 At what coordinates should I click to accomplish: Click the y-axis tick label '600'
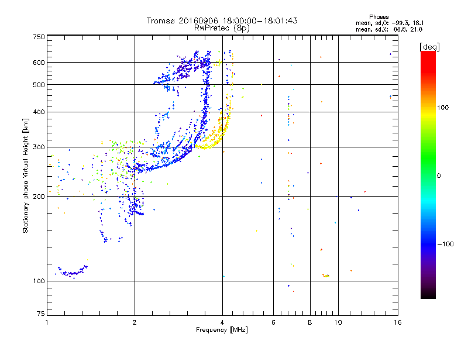pyautogui.click(x=39, y=63)
